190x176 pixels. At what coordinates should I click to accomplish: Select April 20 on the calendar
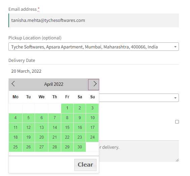[x=42, y=137]
